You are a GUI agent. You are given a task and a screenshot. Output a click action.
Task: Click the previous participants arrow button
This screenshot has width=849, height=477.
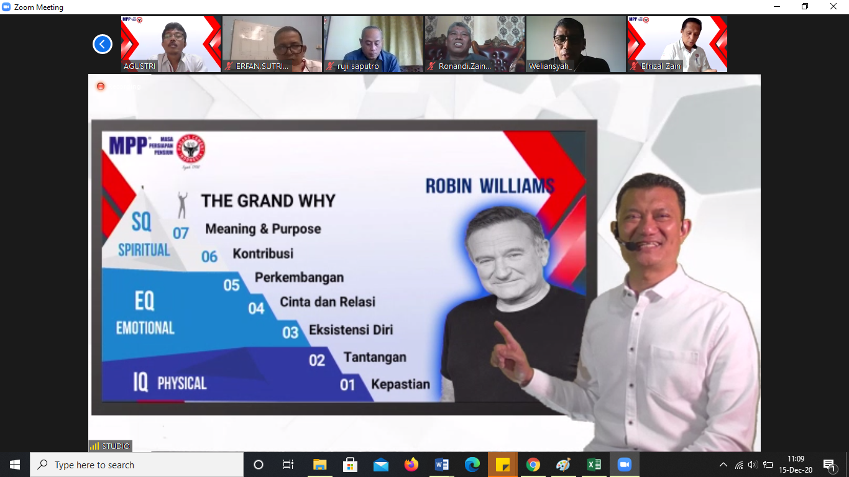click(x=103, y=44)
